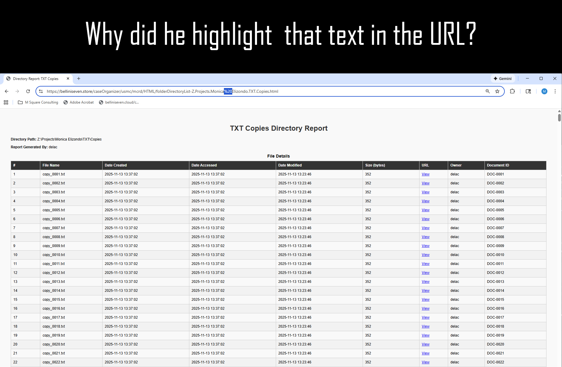This screenshot has width=562, height=367.
Task: Click the View link for copy_0010.txt
Action: pyautogui.click(x=425, y=255)
